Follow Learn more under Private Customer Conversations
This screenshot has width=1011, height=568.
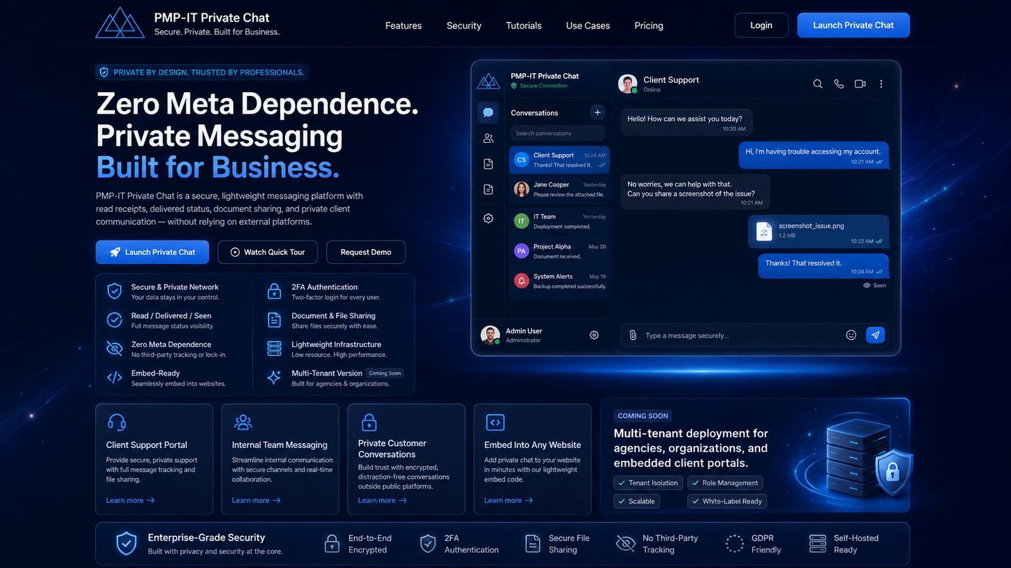coord(382,500)
